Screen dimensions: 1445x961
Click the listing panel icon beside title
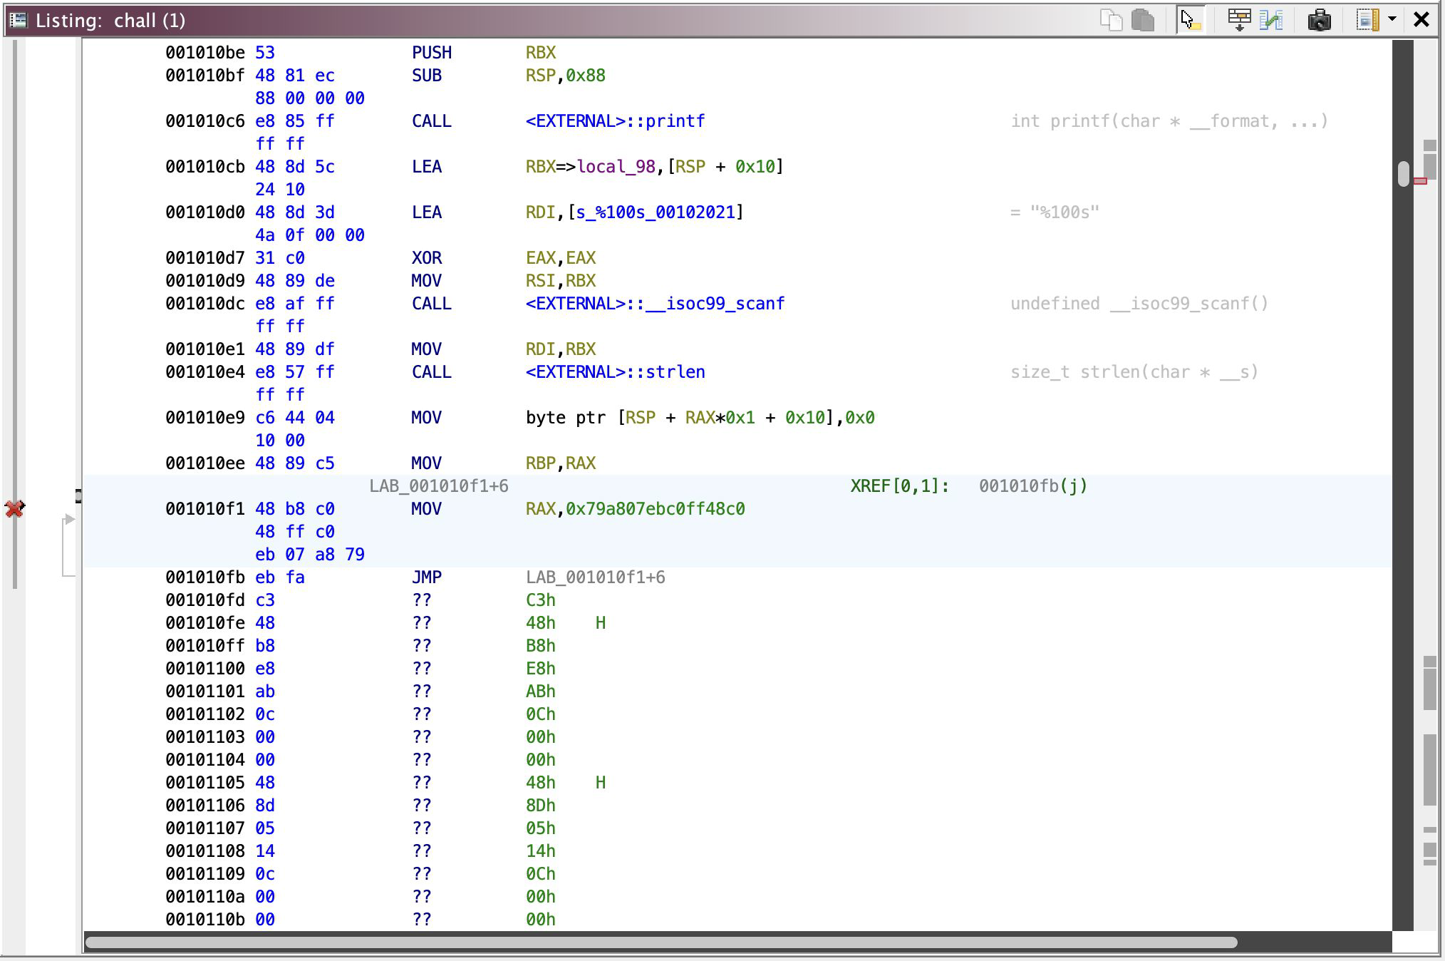[x=19, y=20]
